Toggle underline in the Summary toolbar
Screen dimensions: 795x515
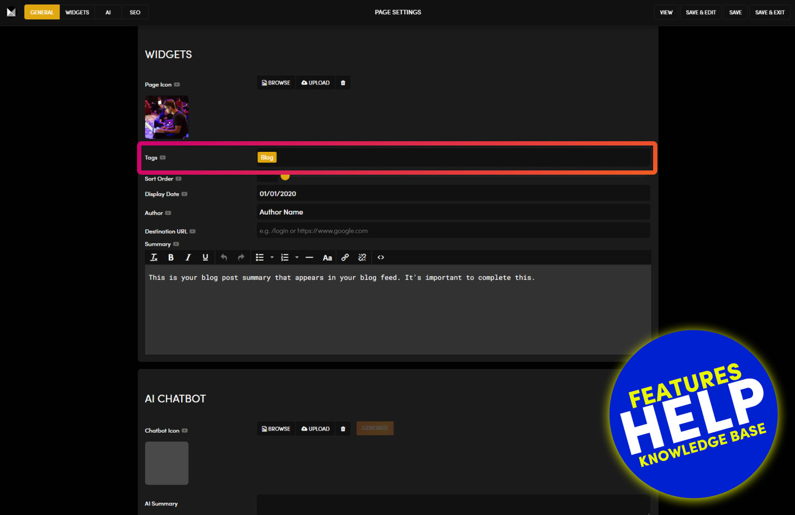(x=205, y=257)
